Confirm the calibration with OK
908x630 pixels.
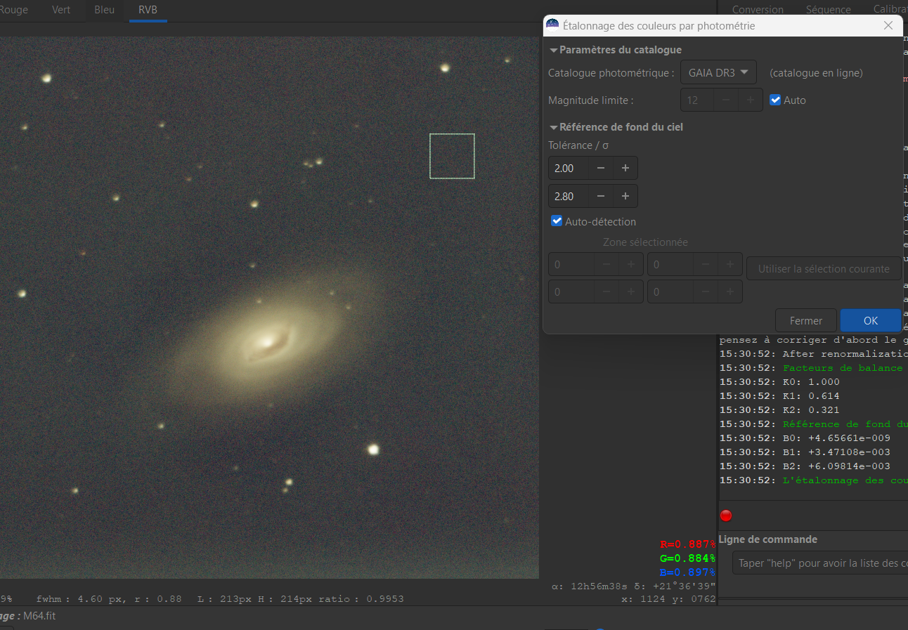click(x=870, y=320)
